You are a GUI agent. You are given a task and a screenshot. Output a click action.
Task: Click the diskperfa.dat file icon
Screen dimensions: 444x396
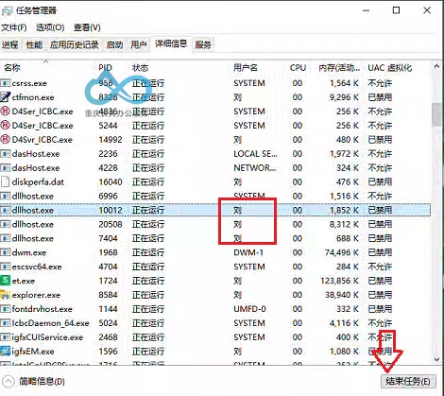click(x=6, y=181)
